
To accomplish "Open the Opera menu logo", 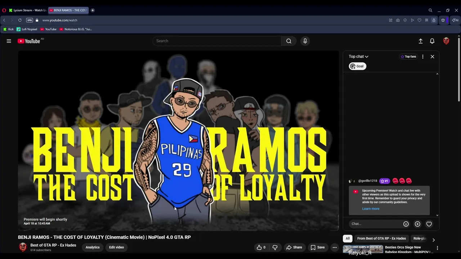I will point(4,10).
